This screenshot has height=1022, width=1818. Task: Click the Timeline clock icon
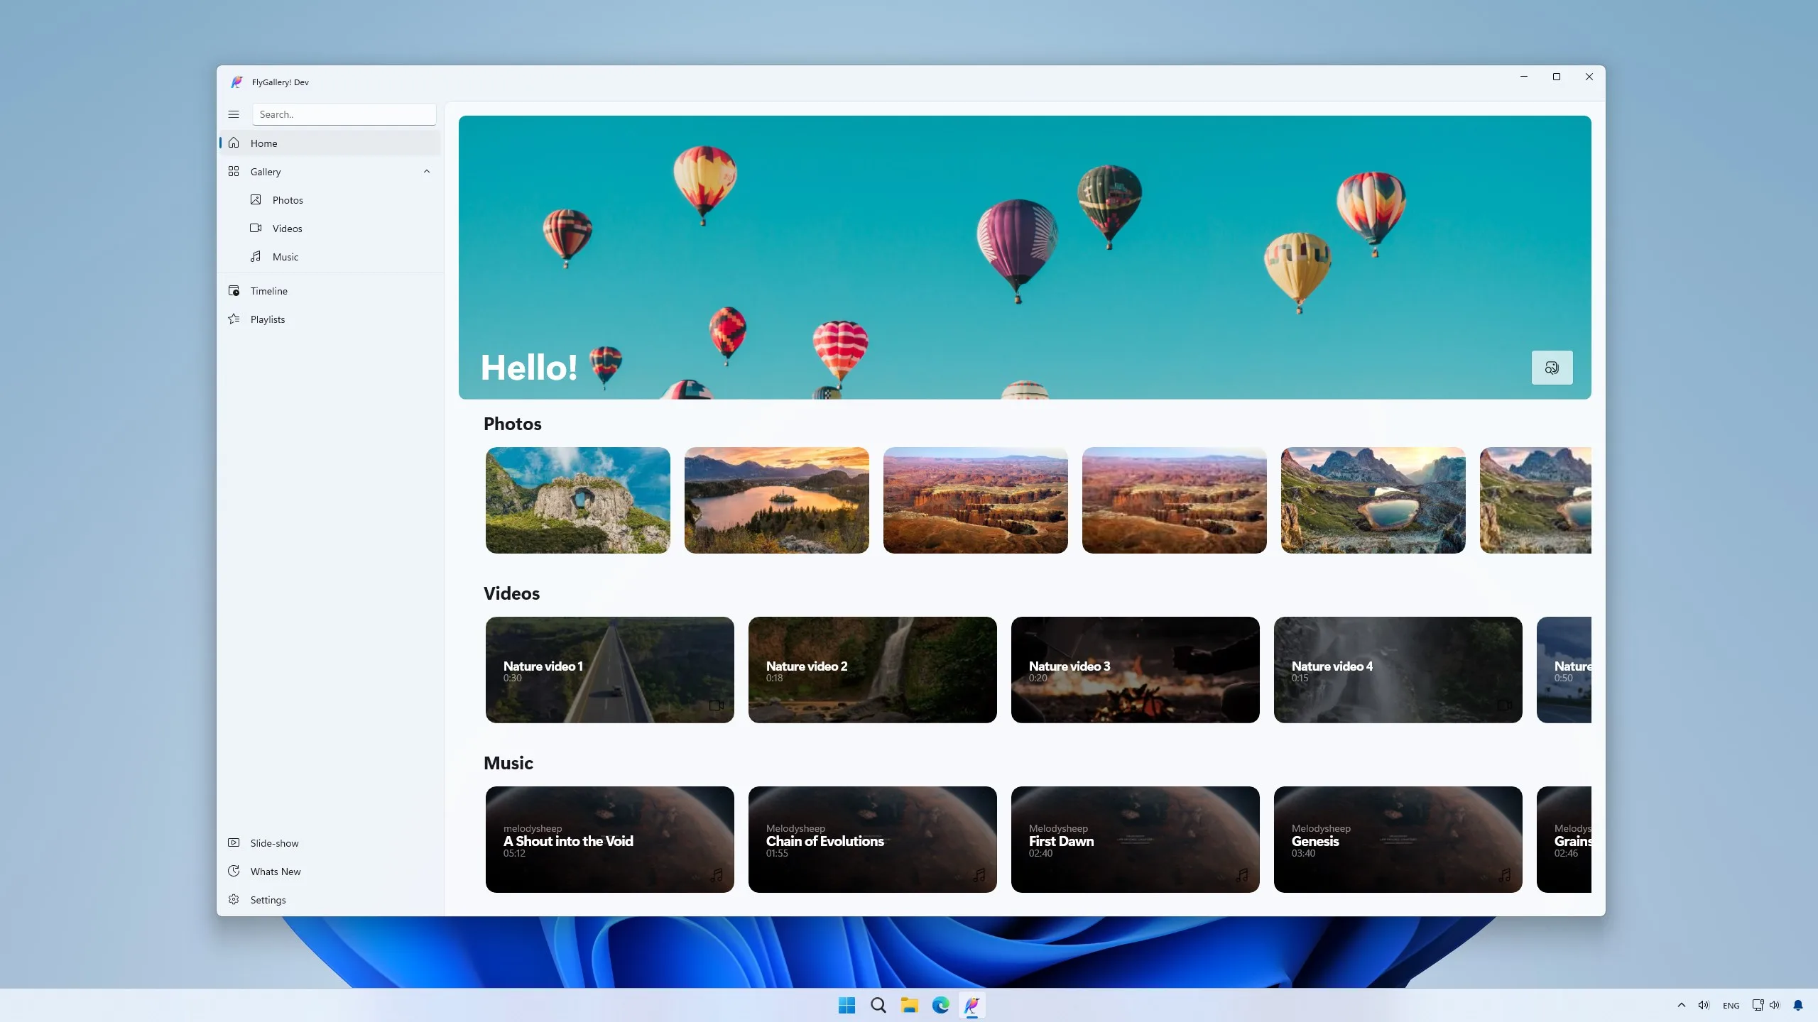(234, 290)
